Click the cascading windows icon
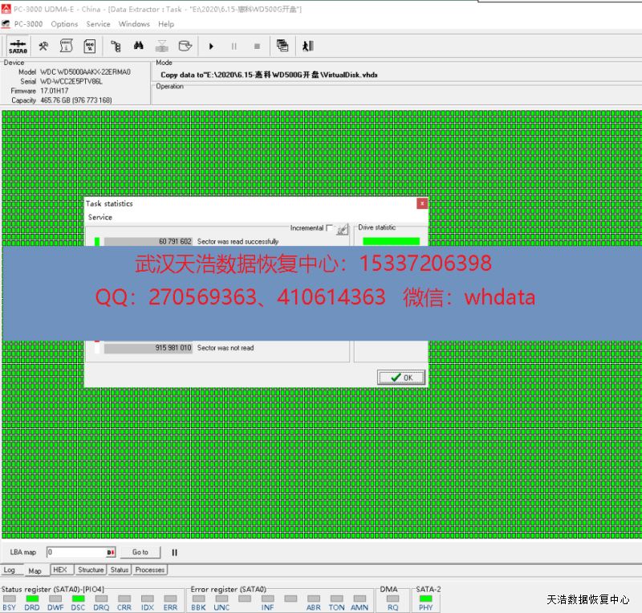Screen dimensions: 642x613 click(282, 47)
